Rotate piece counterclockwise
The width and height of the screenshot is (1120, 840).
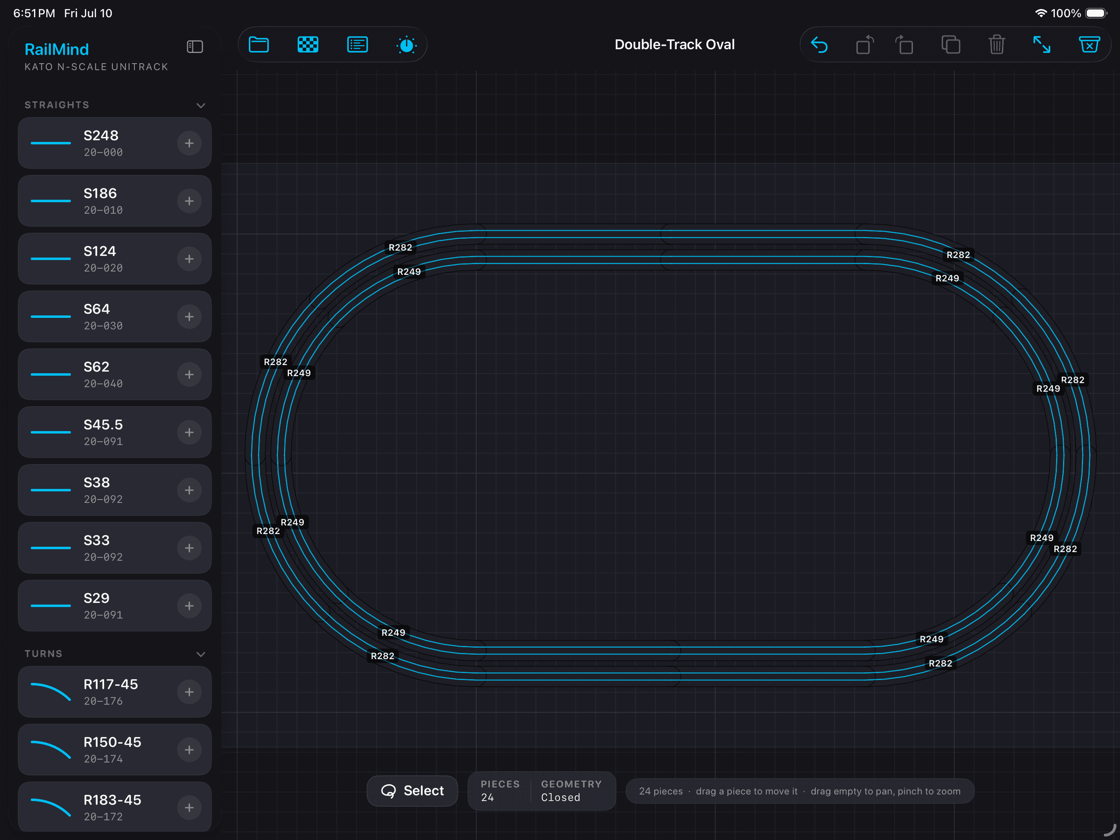coord(865,45)
